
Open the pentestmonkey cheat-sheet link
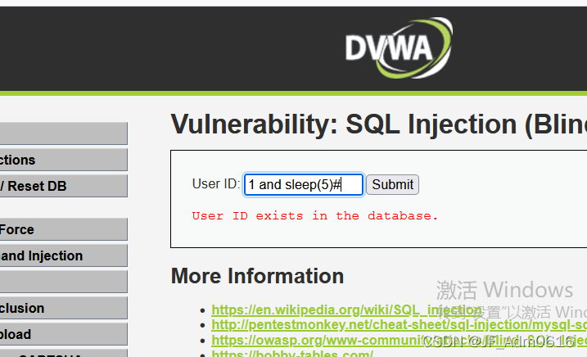399,325
